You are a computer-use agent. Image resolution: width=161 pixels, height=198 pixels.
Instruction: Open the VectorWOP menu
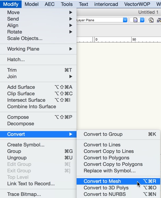click(x=137, y=4)
